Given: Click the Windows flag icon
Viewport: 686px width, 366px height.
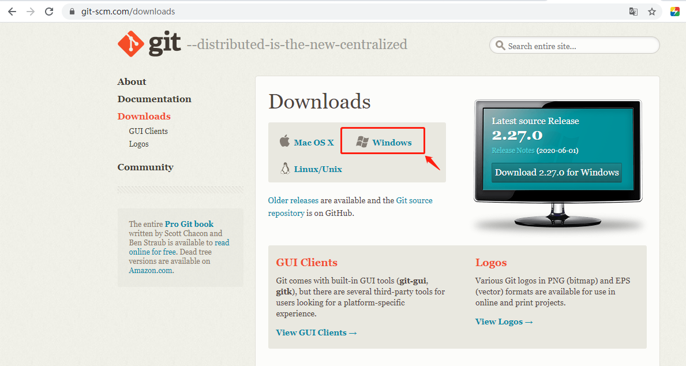Looking at the screenshot, I should point(362,142).
